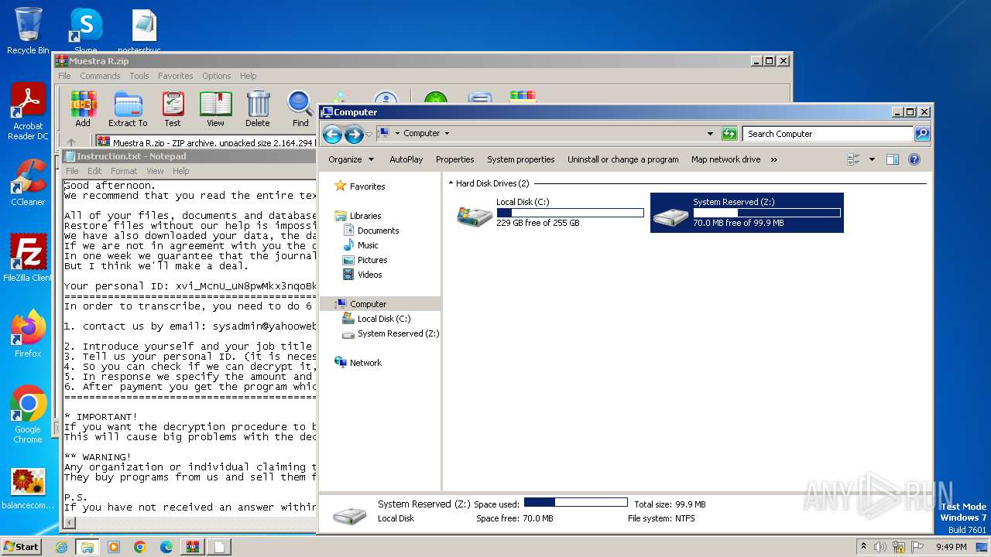Collapse Hard Disk Drives group
This screenshot has height=557, width=991.
tap(451, 183)
